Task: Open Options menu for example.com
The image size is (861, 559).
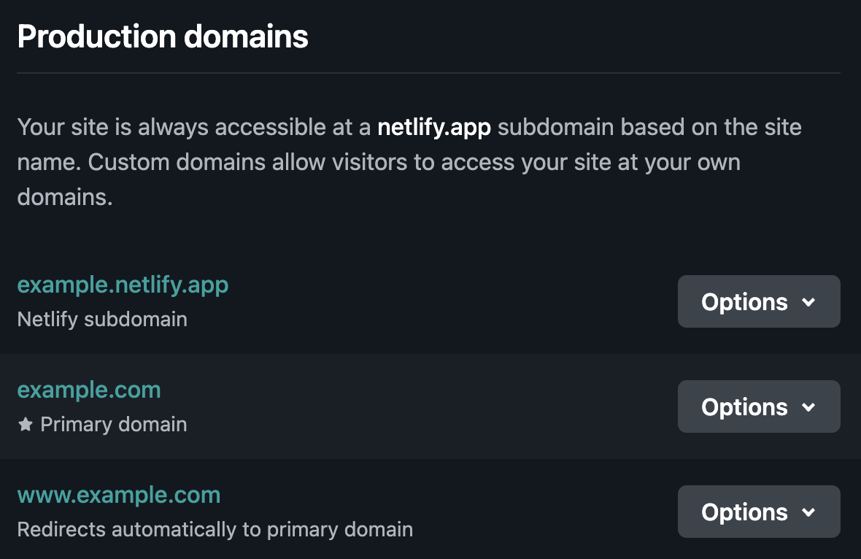Action: click(x=759, y=406)
